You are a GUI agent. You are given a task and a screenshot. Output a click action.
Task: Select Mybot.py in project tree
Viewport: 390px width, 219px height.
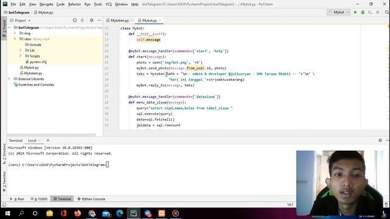click(31, 68)
